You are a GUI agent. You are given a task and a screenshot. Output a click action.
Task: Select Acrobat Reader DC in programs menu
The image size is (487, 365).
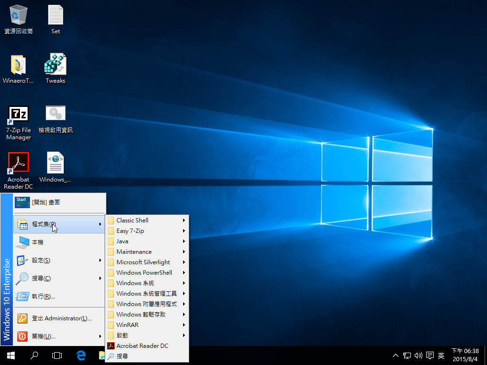(x=142, y=346)
